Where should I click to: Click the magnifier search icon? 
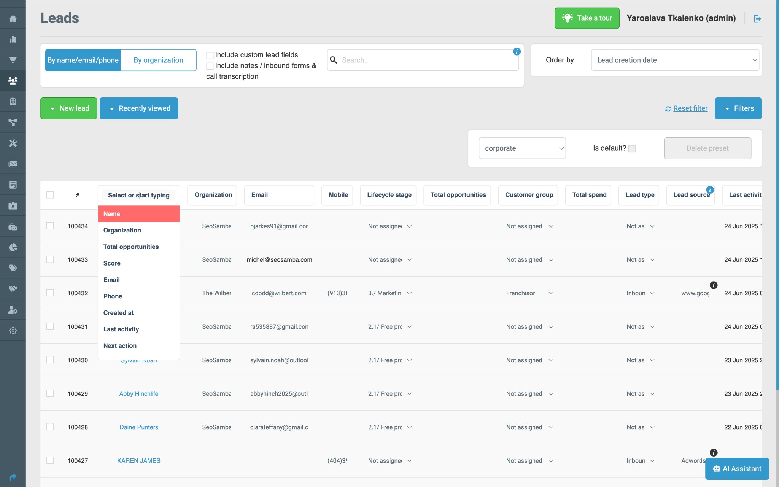point(334,60)
